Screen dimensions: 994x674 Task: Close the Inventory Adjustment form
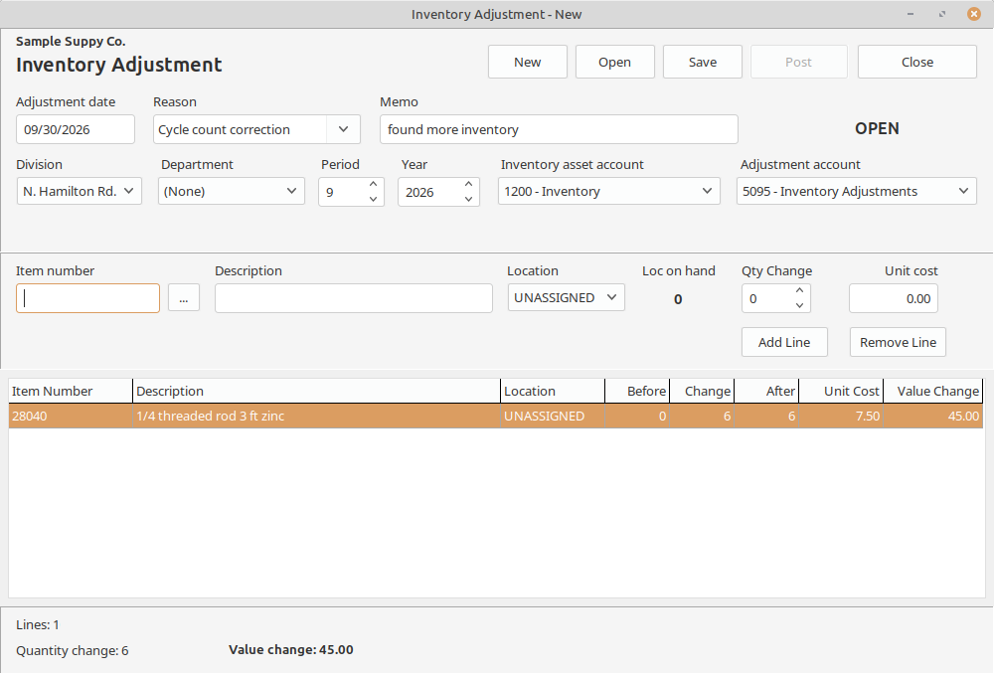point(917,62)
